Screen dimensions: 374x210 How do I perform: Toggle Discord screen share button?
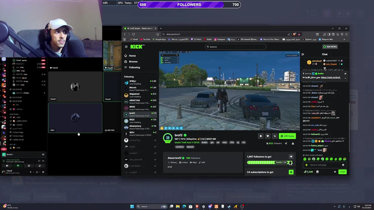point(18,166)
